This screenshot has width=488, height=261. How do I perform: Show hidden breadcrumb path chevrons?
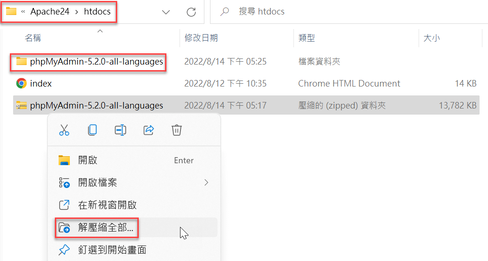tap(23, 12)
